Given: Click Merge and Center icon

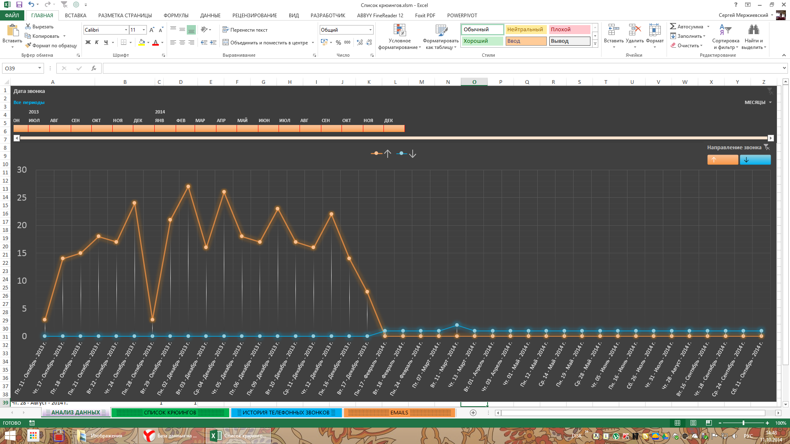Looking at the screenshot, I should click(x=225, y=42).
